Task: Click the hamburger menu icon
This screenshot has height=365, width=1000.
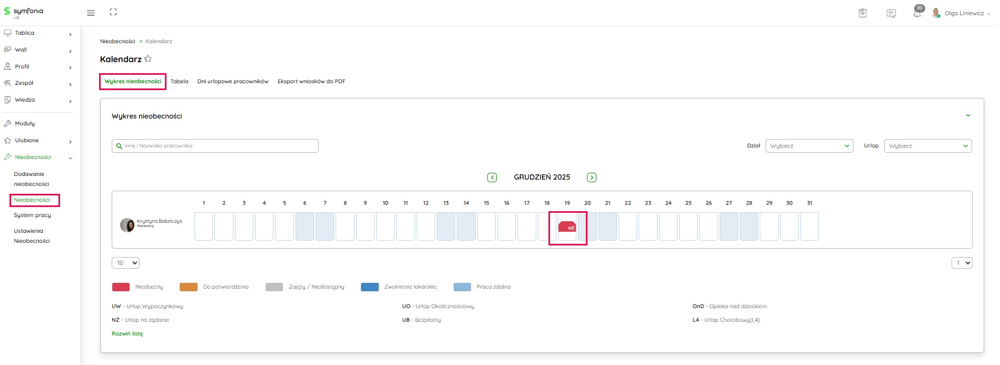Action: (x=91, y=13)
